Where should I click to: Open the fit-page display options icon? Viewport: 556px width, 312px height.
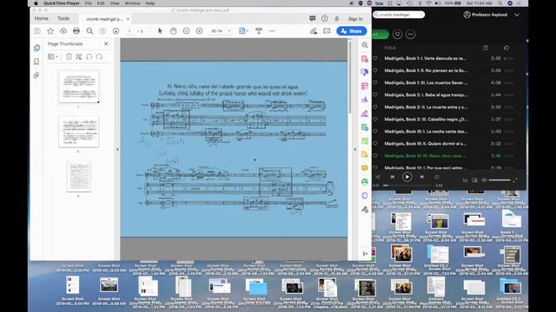243,31
